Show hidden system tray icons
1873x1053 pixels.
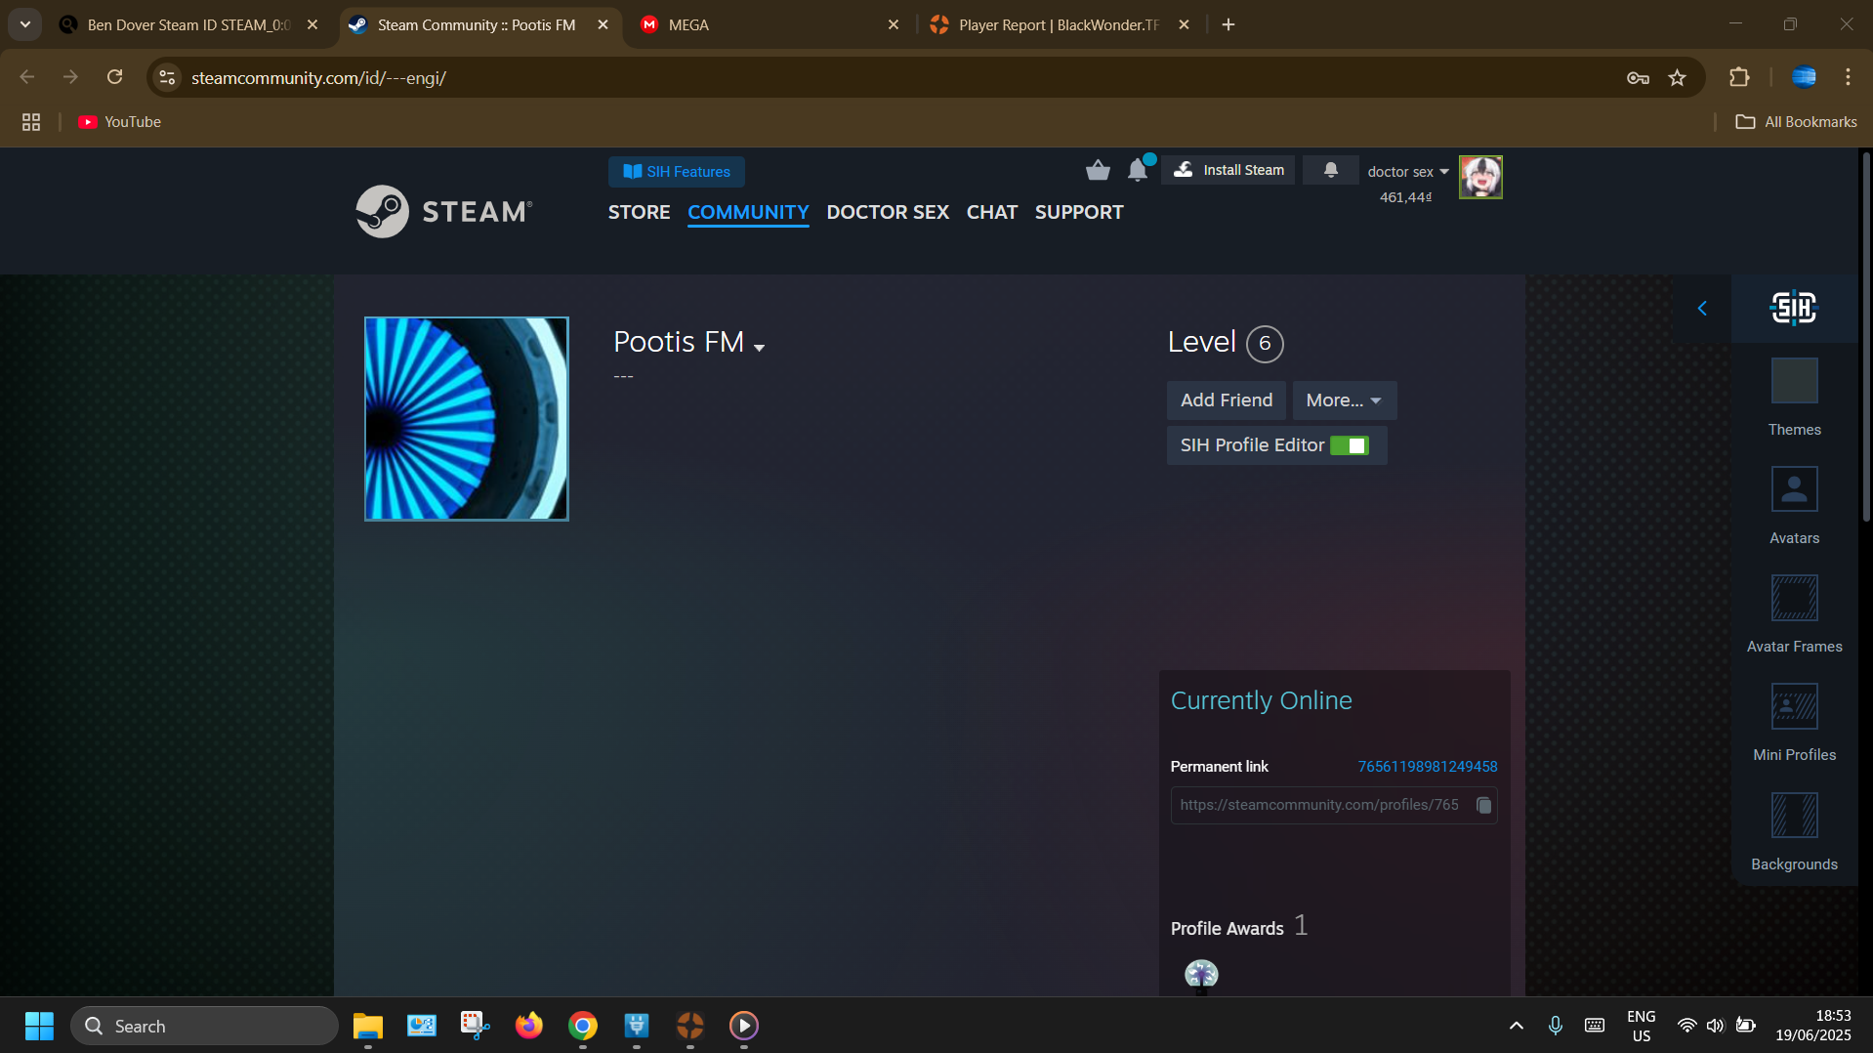click(1516, 1026)
